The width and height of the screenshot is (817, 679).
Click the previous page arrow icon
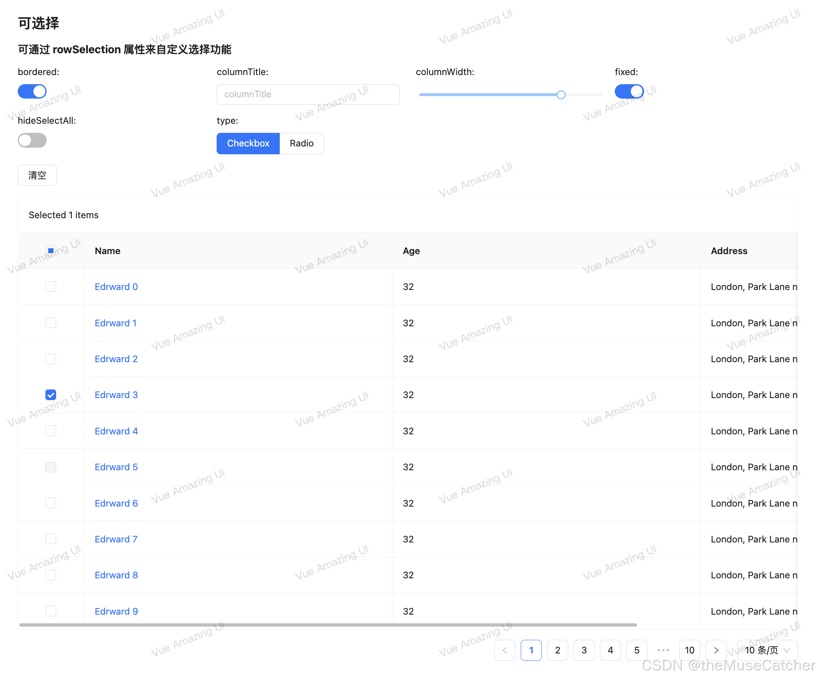(505, 650)
